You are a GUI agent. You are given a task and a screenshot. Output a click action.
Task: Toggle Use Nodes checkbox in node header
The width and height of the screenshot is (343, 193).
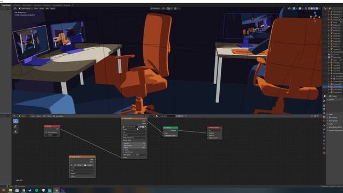pyautogui.click(x=54, y=116)
